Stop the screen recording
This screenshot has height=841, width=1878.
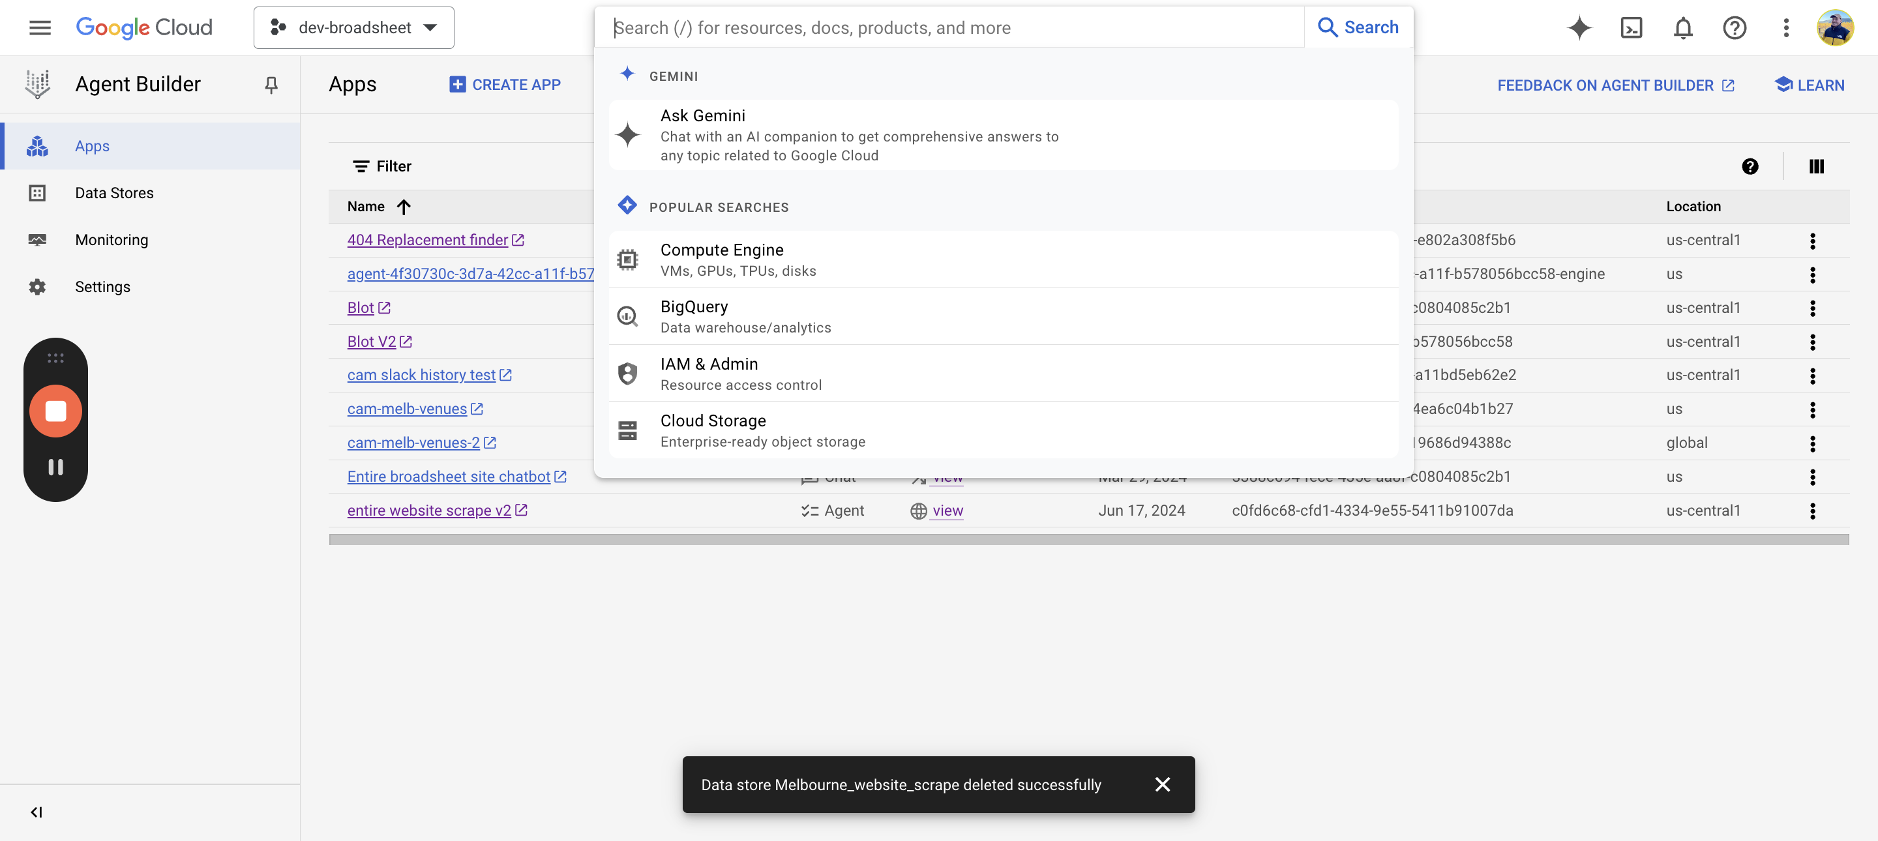[55, 411]
